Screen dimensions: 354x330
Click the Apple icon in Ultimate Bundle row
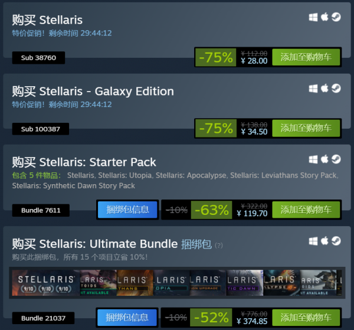324,240
